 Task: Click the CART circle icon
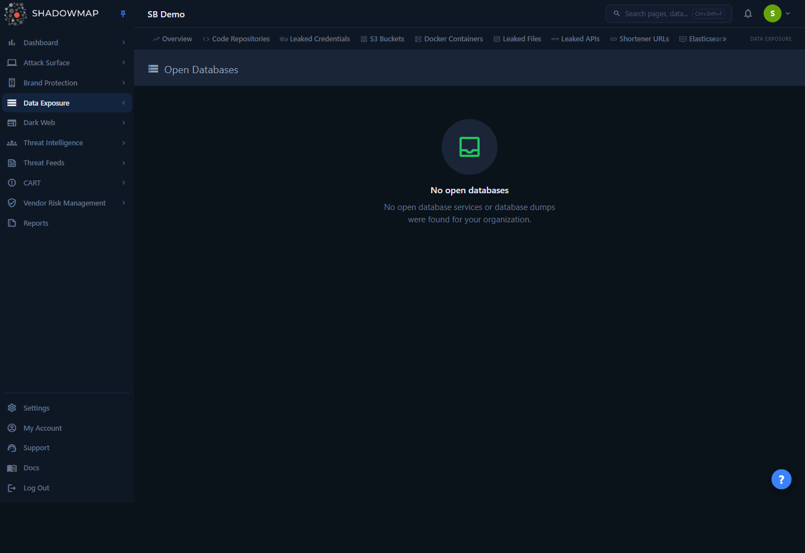pyautogui.click(x=12, y=183)
